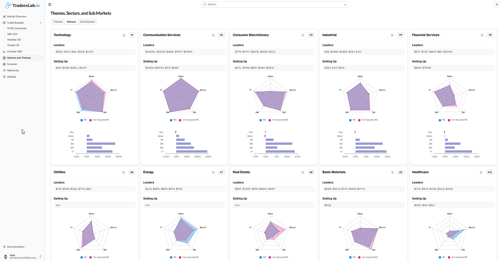Open chart icon on Financial Services card
Screen dimensions: 502x261
(482, 35)
